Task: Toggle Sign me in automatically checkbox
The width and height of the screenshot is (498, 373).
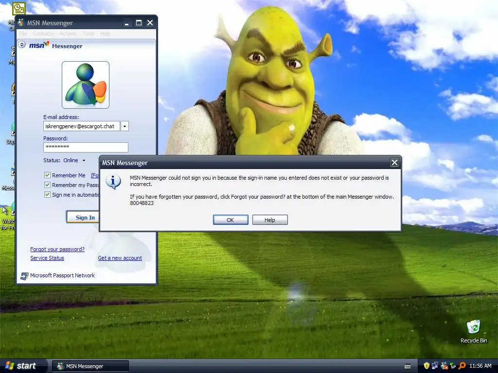Action: 47,194
